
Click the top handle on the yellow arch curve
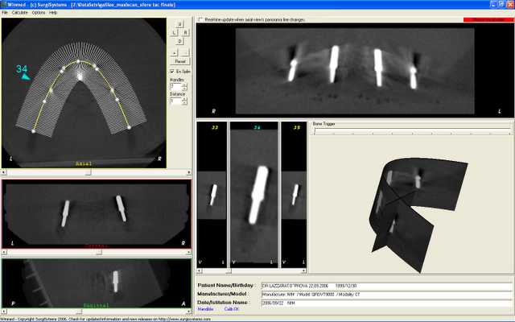click(x=78, y=61)
